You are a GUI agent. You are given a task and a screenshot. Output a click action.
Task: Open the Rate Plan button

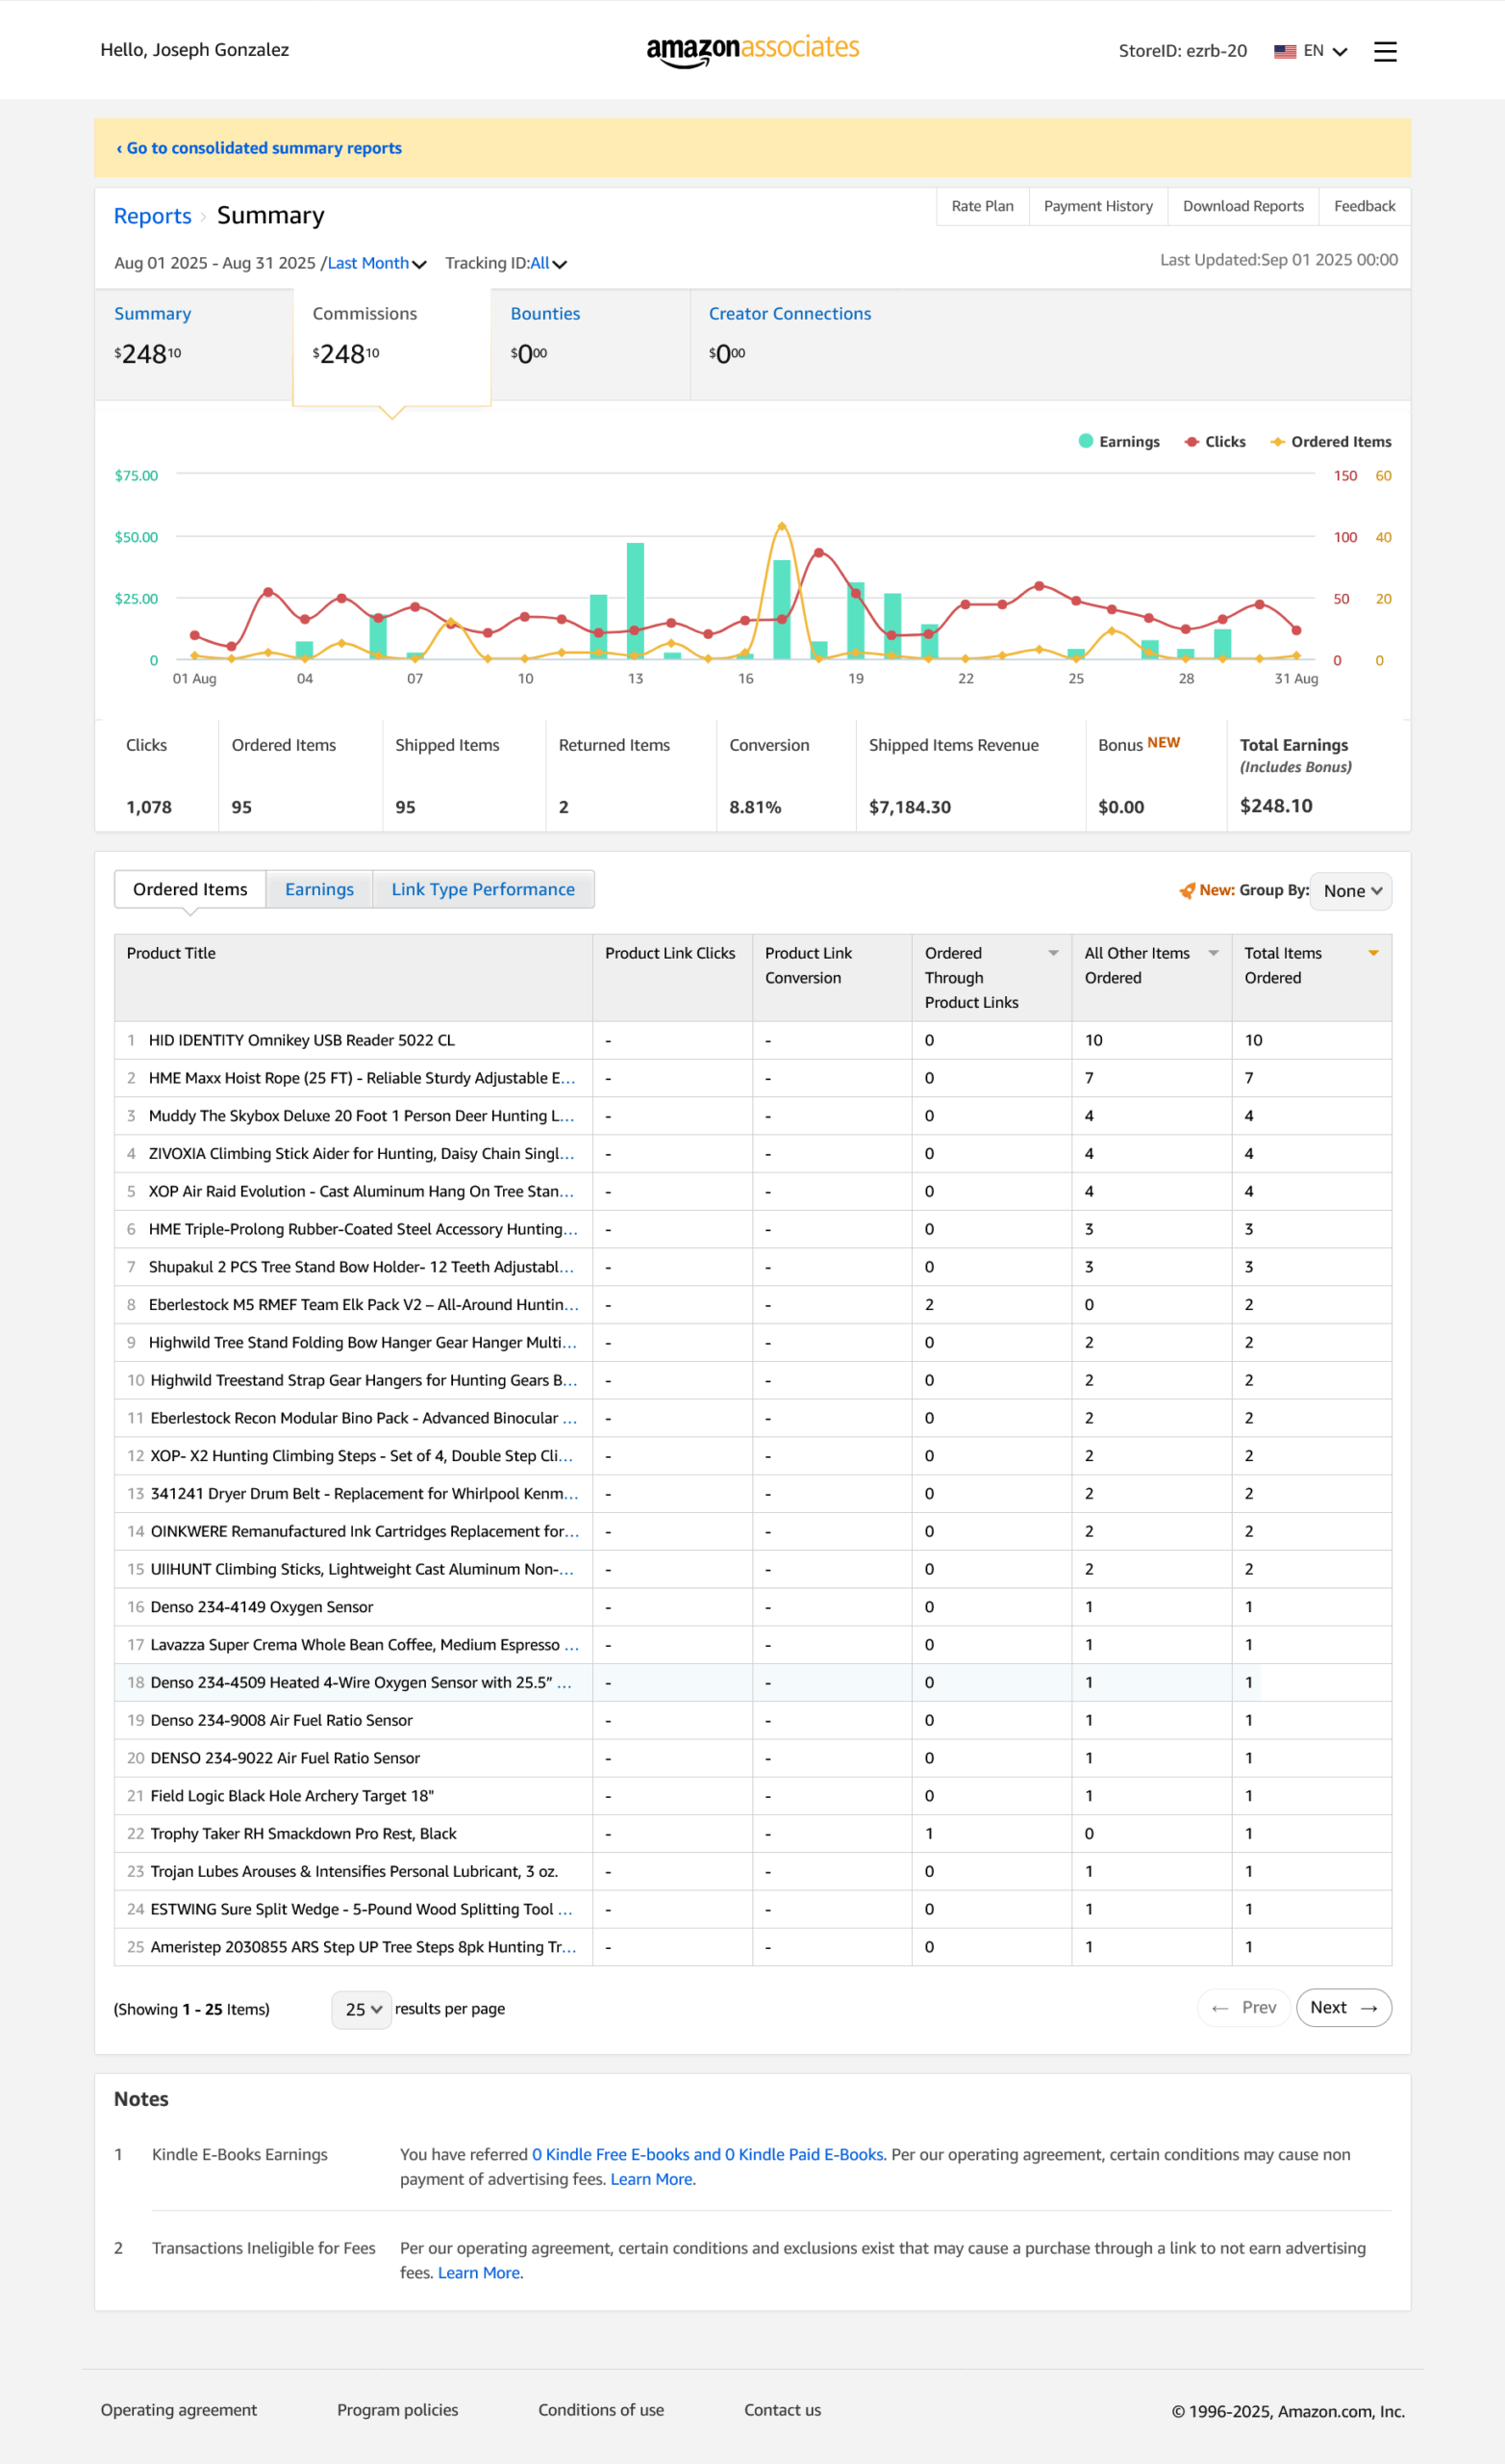(983, 206)
